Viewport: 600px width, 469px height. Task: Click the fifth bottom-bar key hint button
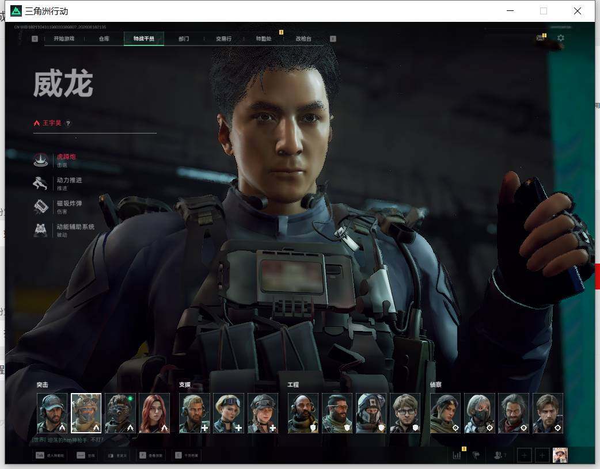187,456
